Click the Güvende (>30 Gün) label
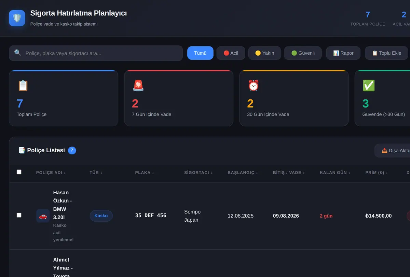Viewport: 410px width, 277px height. pos(384,114)
